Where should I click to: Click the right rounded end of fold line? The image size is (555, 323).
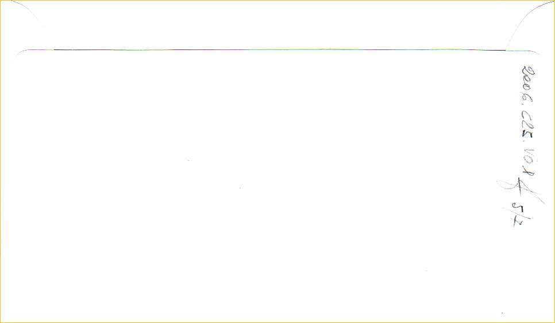coord(523,52)
